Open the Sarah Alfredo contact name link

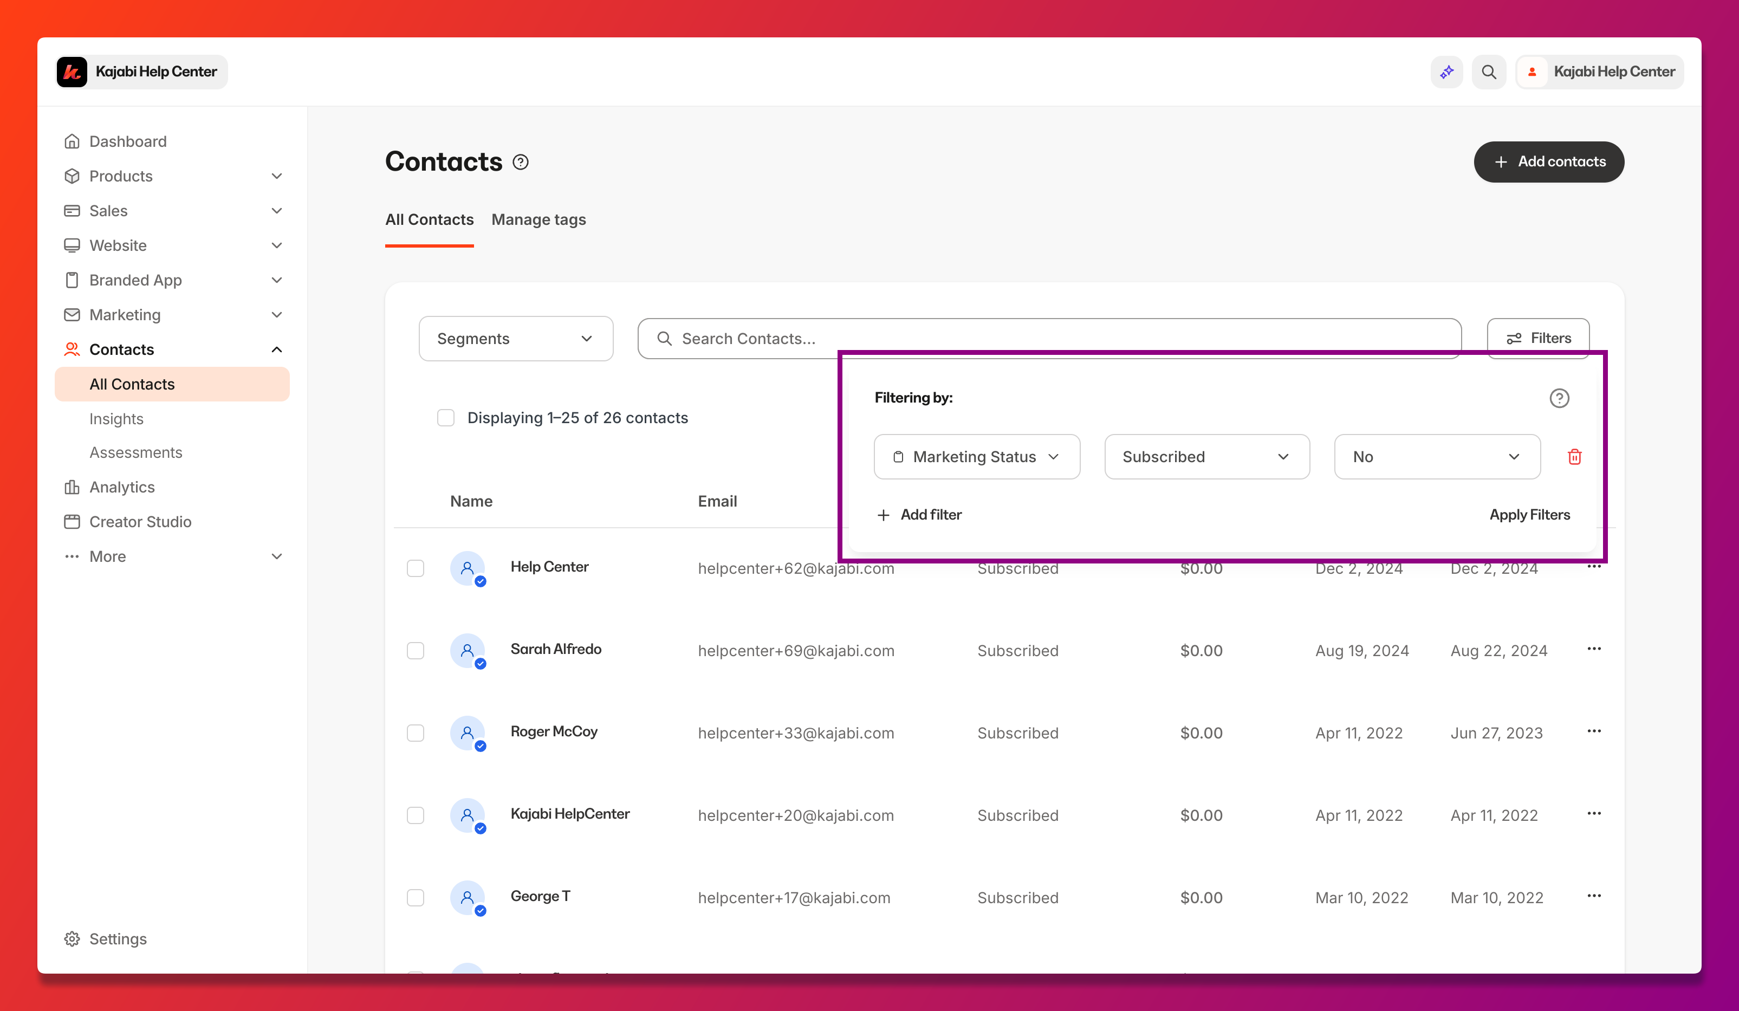point(555,650)
